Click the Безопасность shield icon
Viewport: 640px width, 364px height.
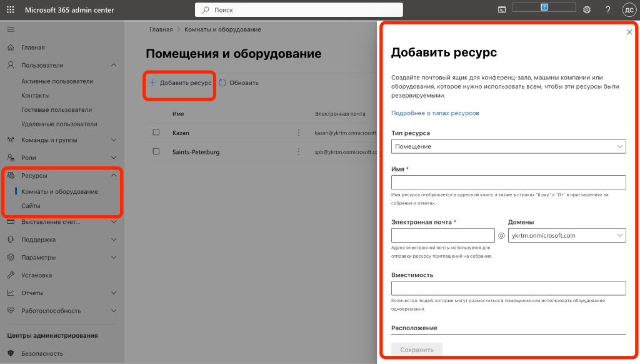(x=11, y=353)
